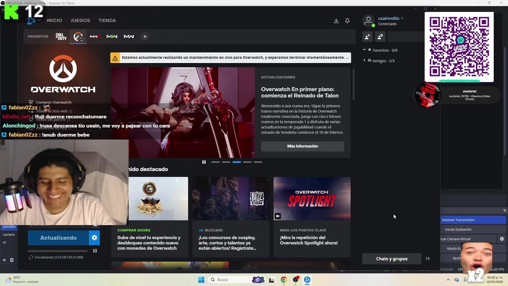This screenshot has width=508, height=286.
Task: Select the camara source in OBS
Action: [x=9, y=234]
